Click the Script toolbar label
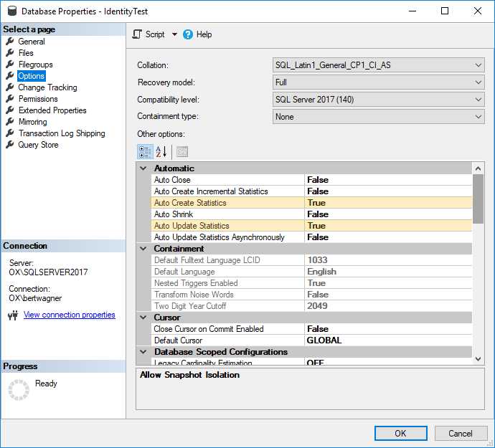 (x=155, y=34)
